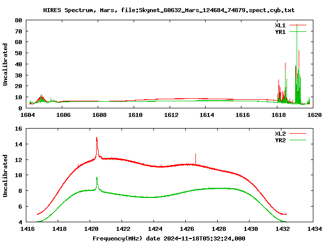Click the 1616 tick label

click(243, 115)
